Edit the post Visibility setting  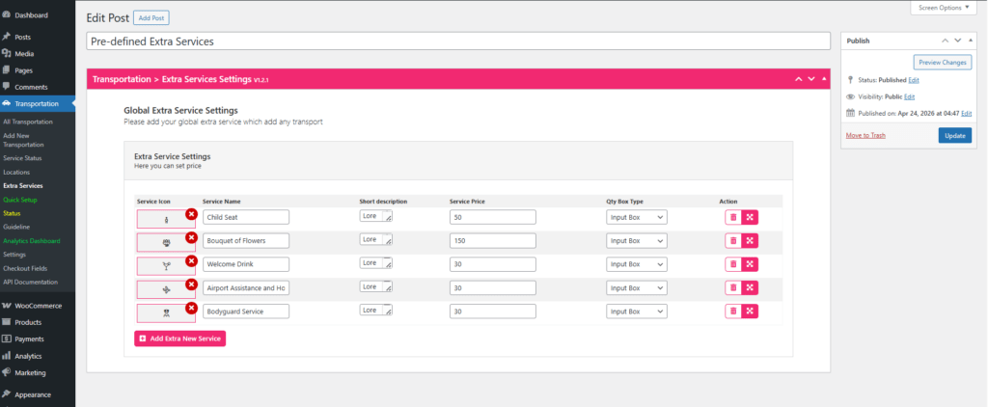909,97
